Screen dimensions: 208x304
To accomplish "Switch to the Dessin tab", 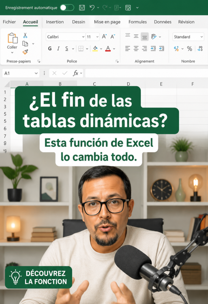I will click(x=79, y=22).
